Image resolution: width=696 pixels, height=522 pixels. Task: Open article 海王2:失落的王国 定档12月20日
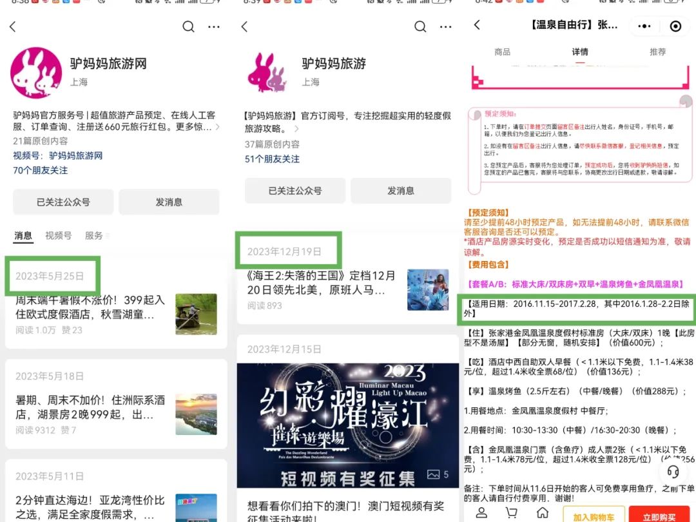(x=320, y=282)
